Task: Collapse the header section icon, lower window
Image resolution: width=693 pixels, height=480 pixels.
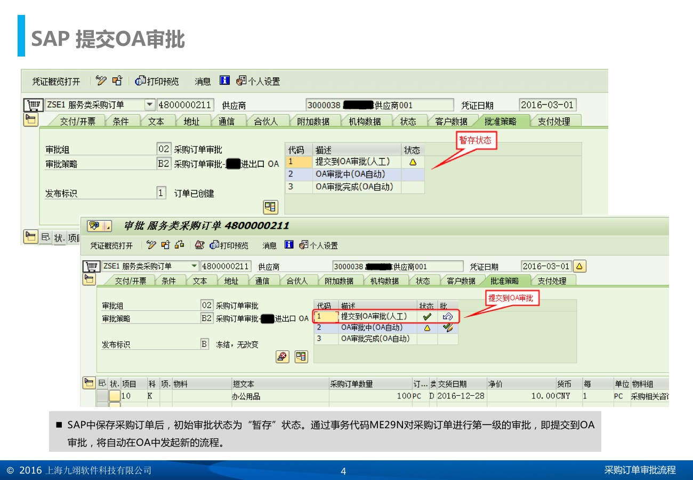Action: [90, 279]
